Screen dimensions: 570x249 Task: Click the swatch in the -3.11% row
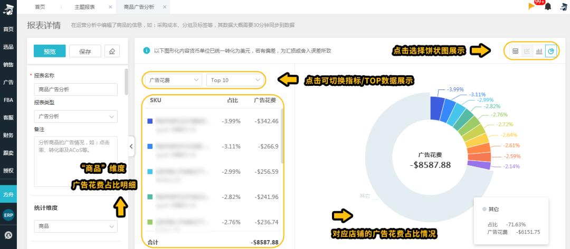tap(150, 146)
